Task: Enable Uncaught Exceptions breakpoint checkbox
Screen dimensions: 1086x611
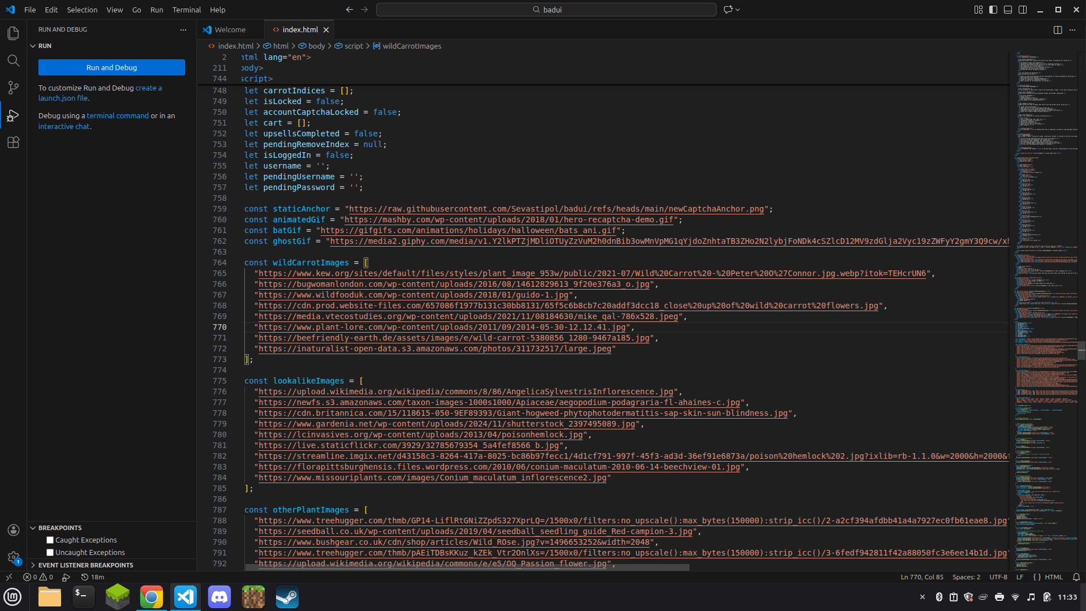Action: click(x=50, y=553)
